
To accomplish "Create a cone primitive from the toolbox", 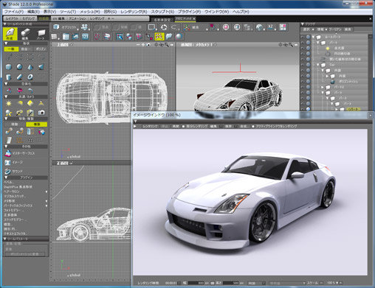I will (x=30, y=67).
